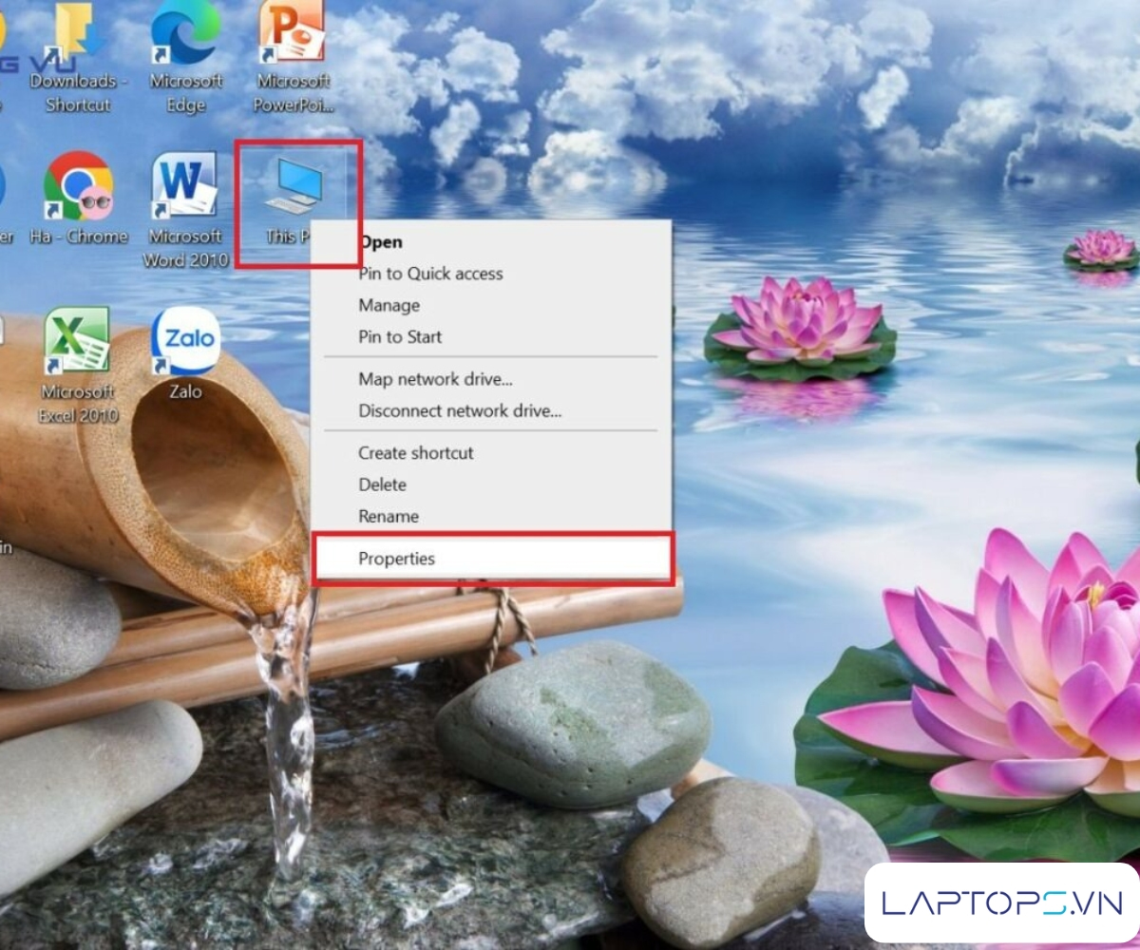
Task: Open Properties from the context menu
Action: pos(396,559)
